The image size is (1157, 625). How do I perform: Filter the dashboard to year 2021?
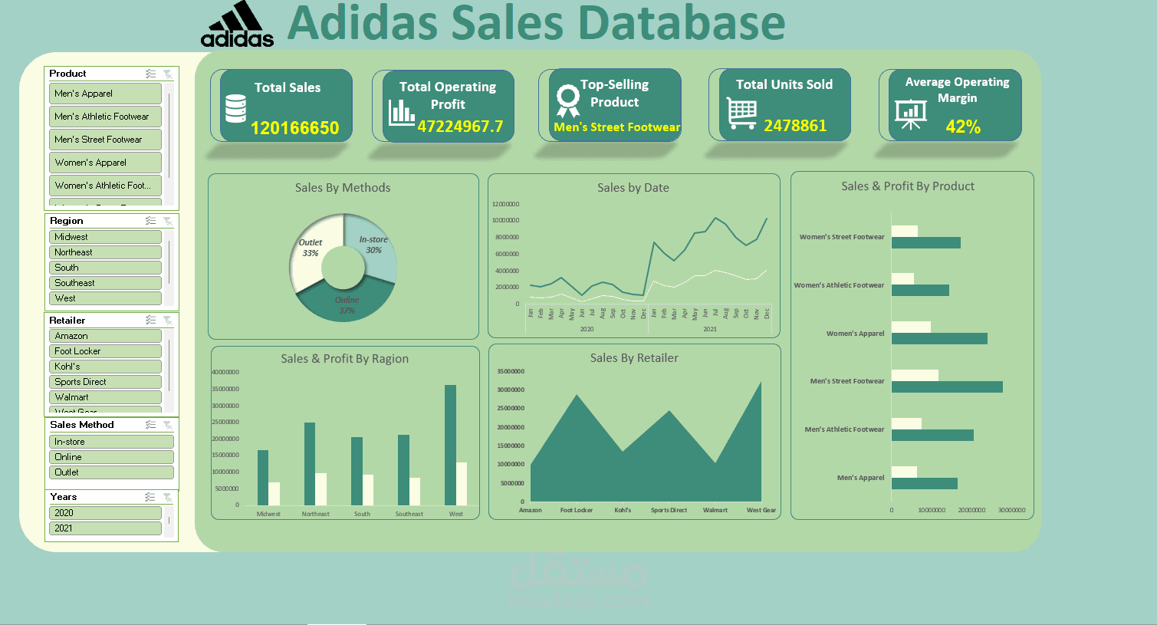pyautogui.click(x=105, y=528)
